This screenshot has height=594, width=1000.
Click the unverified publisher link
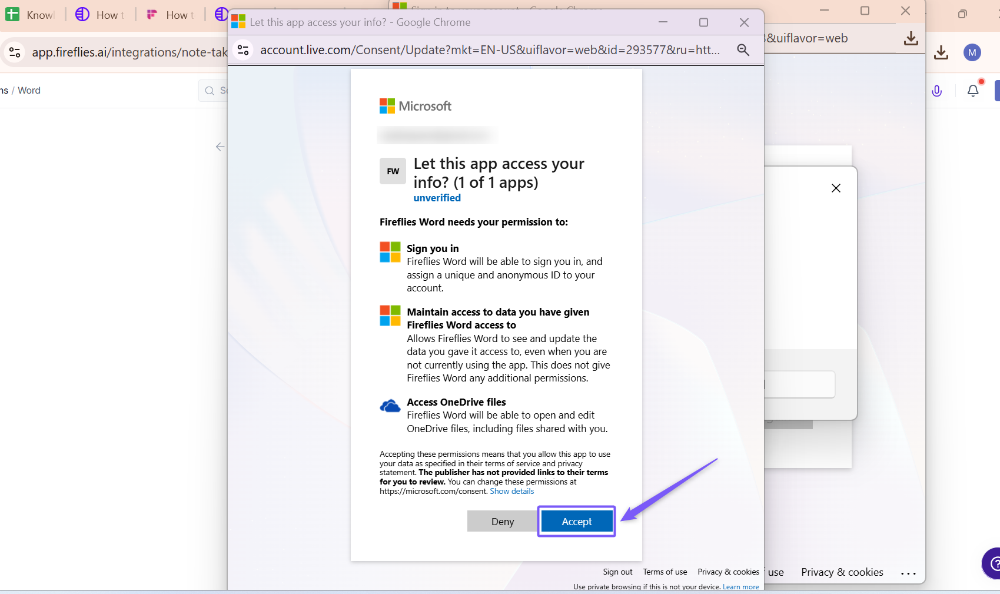pos(437,198)
